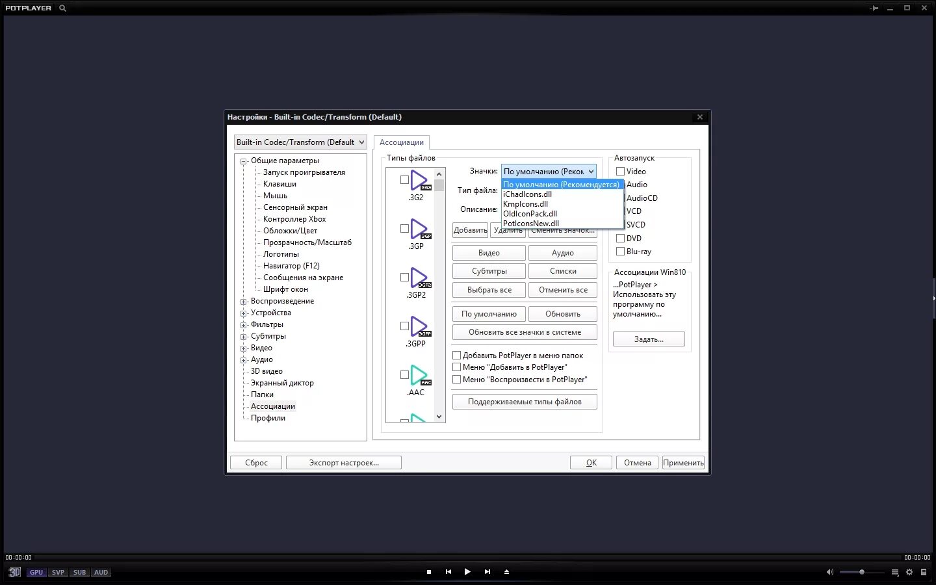Expand the Фильтры tree node

[244, 325]
